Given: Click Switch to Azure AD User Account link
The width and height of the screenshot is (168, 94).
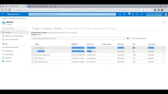Looking at the screenshot, I should click(x=66, y=33).
